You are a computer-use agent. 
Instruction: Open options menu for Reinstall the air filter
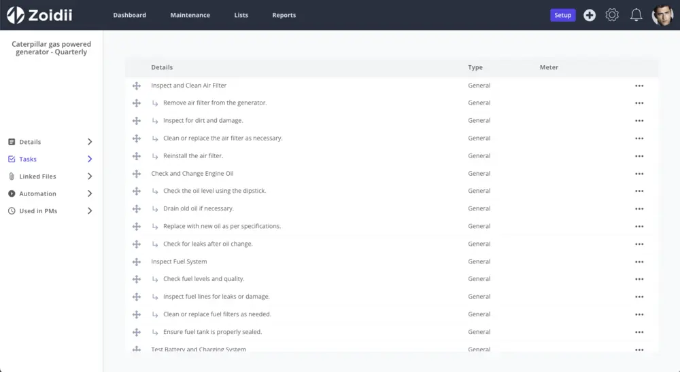coord(639,156)
